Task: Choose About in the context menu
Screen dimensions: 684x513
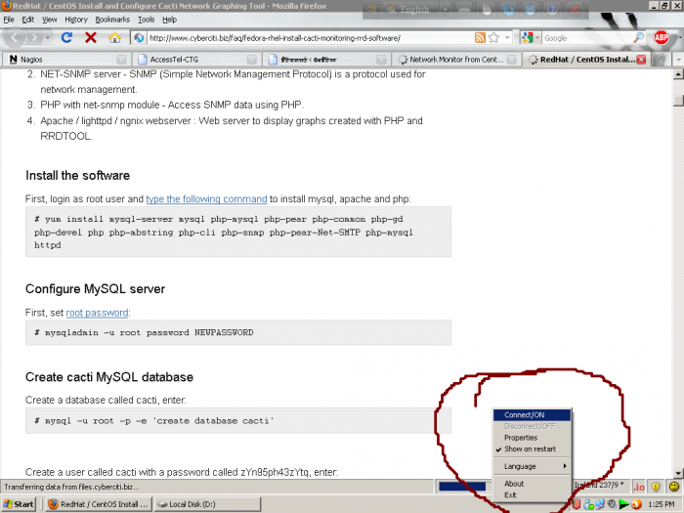Action: point(532,484)
